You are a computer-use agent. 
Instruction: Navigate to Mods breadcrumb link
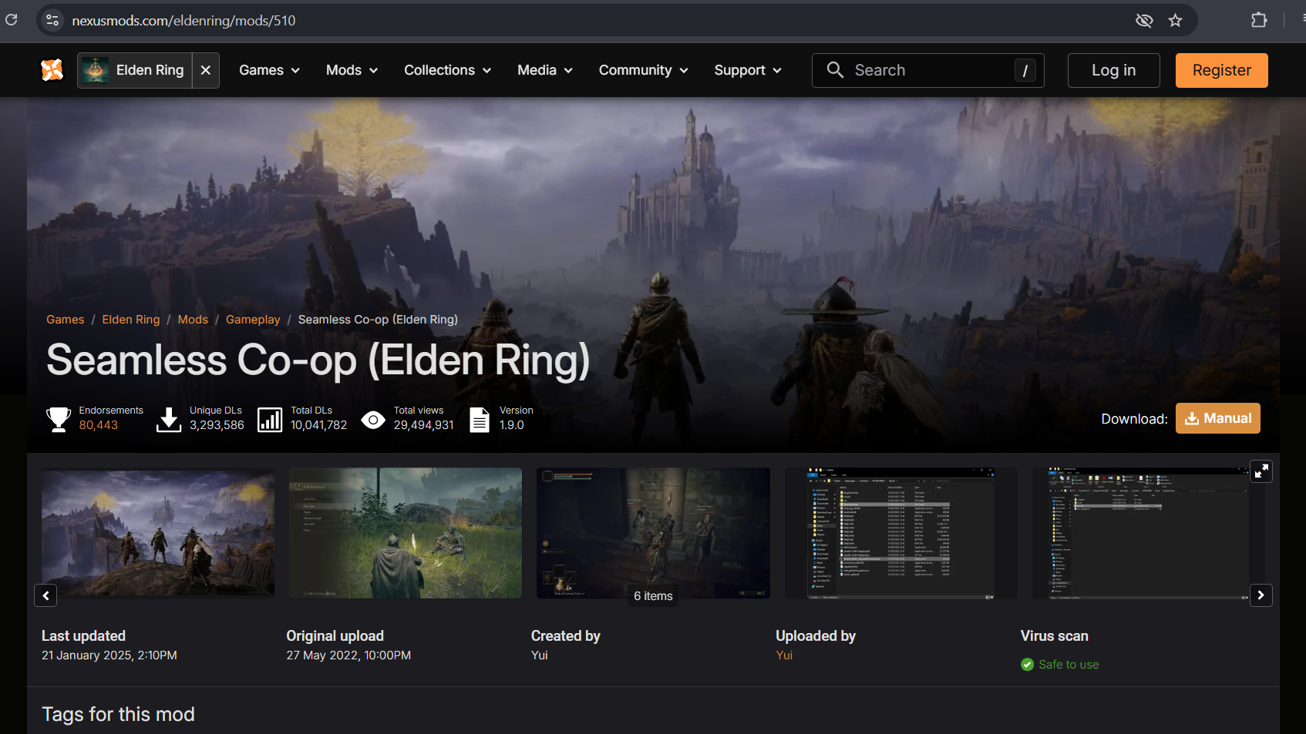(193, 320)
